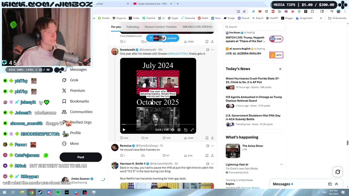Open Chrome extensions puzzle icon

312,11
